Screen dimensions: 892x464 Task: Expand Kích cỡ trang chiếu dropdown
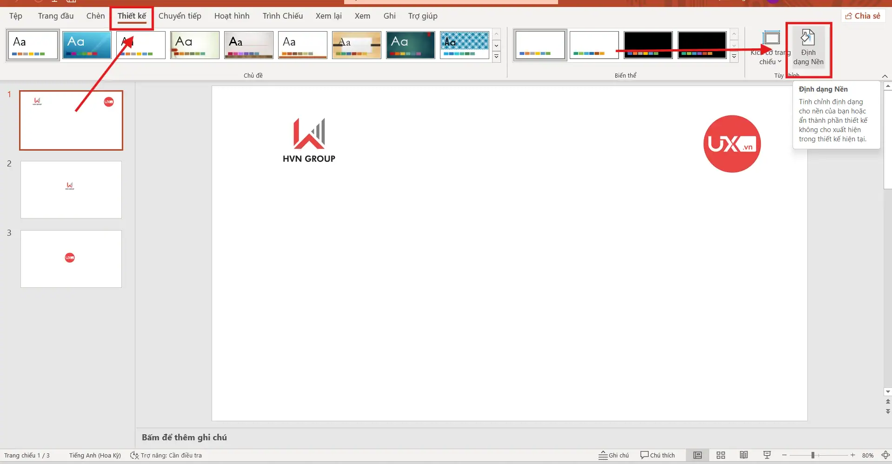771,49
